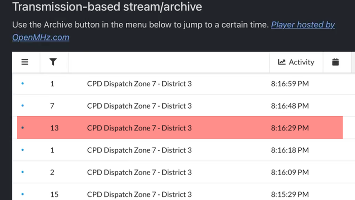Open the Player hosted by OpenMHz.com link

click(173, 31)
